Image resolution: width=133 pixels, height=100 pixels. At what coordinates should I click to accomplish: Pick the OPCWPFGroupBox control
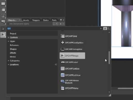(71, 49)
